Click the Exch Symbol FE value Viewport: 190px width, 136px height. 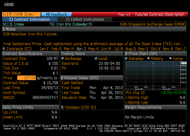click(x=56, y=93)
